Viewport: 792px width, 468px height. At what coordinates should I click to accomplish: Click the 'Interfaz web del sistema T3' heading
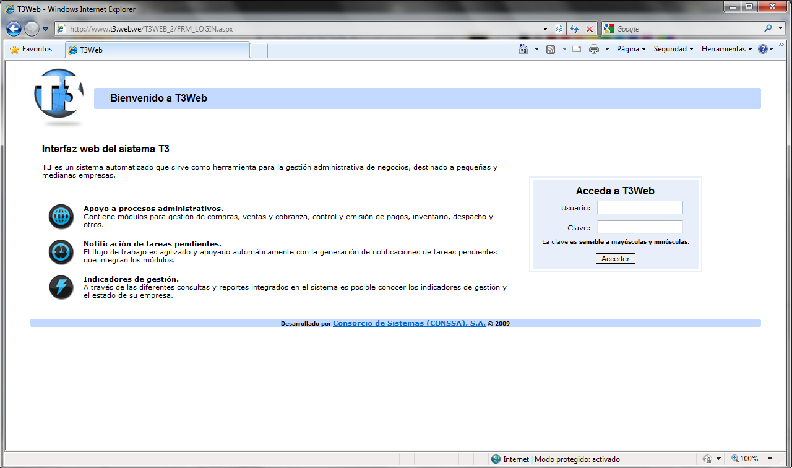tap(106, 149)
